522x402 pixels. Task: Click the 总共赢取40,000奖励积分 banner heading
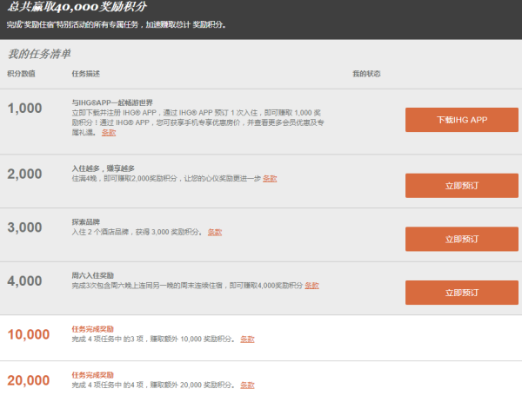click(77, 7)
